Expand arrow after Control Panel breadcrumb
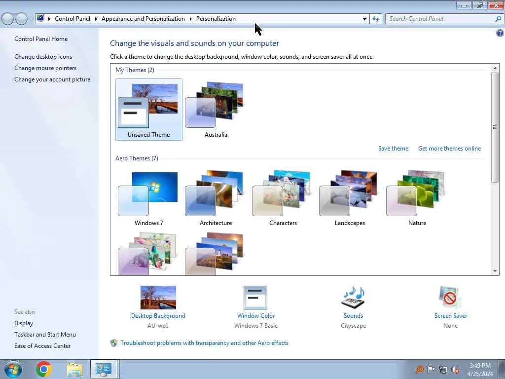The height and width of the screenshot is (379, 505). click(96, 19)
